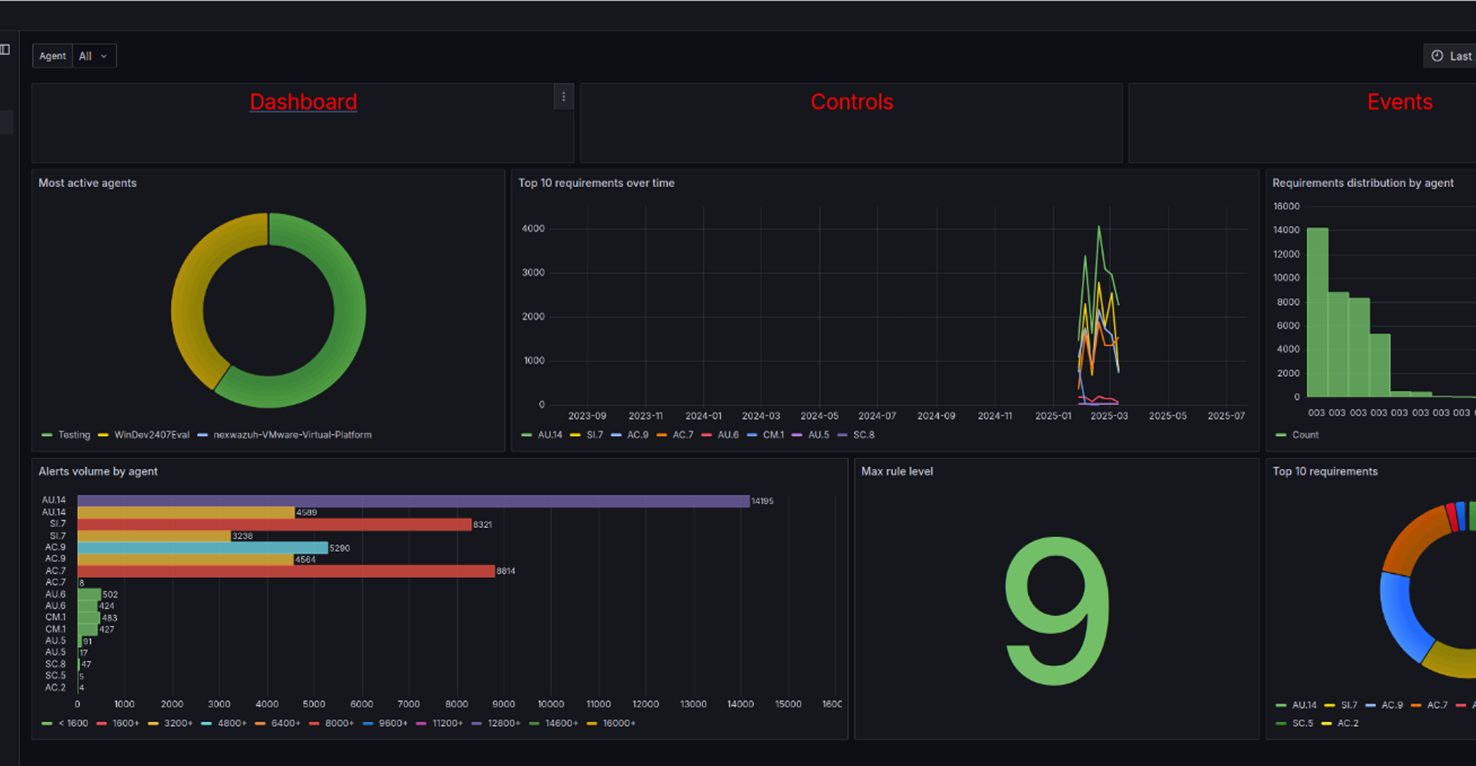Click the big green 9 stat value
The width and height of the screenshot is (1476, 766).
(x=1057, y=610)
